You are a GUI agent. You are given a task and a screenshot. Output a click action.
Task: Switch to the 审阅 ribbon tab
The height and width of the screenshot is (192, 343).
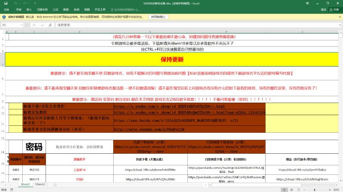click(x=76, y=9)
